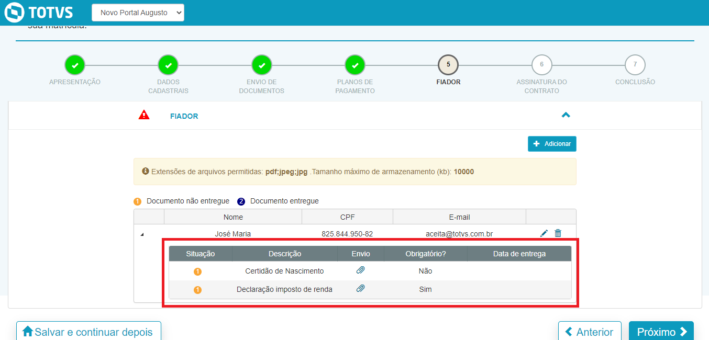Screen dimensions: 709x340
Task: Click the DADOS CADASTRAIS step label
Action: pos(168,86)
